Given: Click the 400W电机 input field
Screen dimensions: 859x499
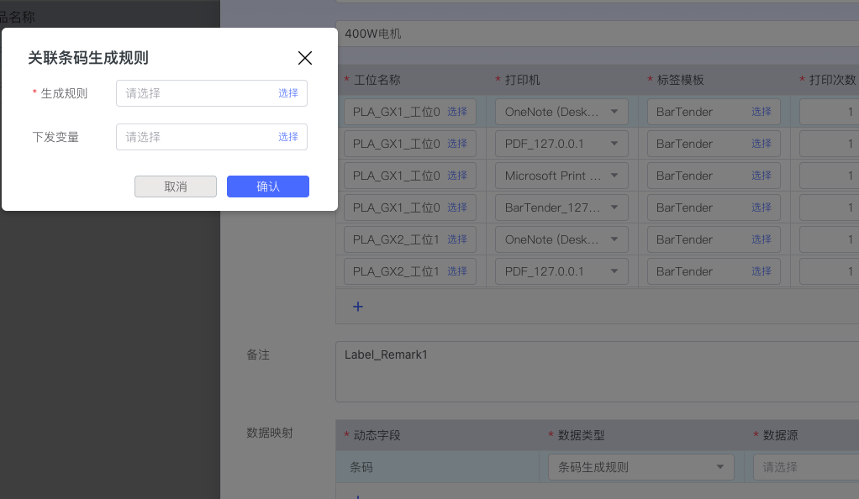Looking at the screenshot, I should click(588, 34).
